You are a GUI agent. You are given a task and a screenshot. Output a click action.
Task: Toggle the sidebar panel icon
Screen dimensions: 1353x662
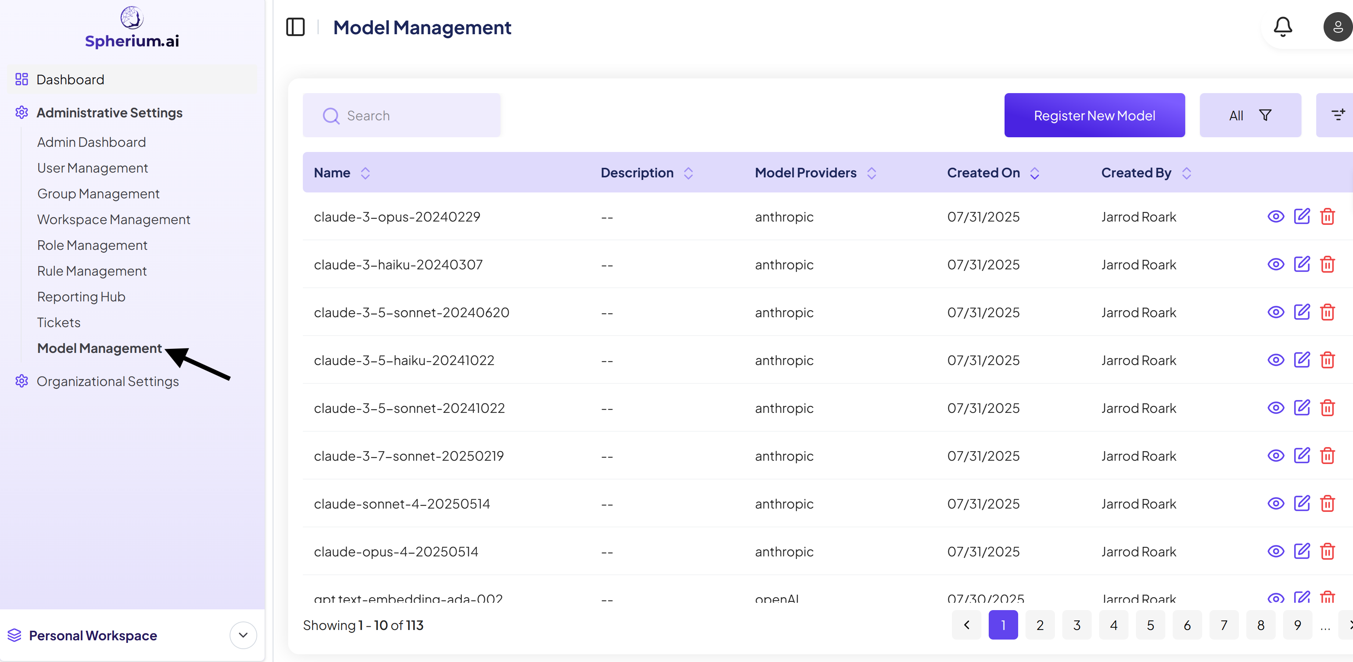pos(295,27)
